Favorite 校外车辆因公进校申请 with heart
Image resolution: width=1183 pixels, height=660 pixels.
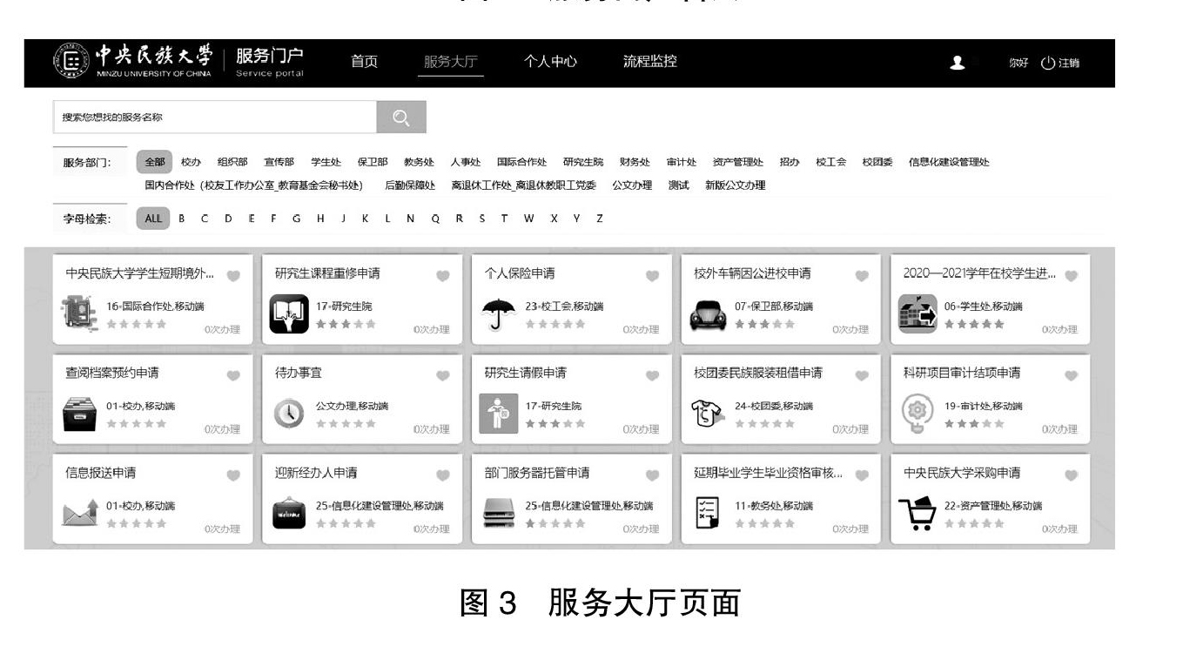862,275
